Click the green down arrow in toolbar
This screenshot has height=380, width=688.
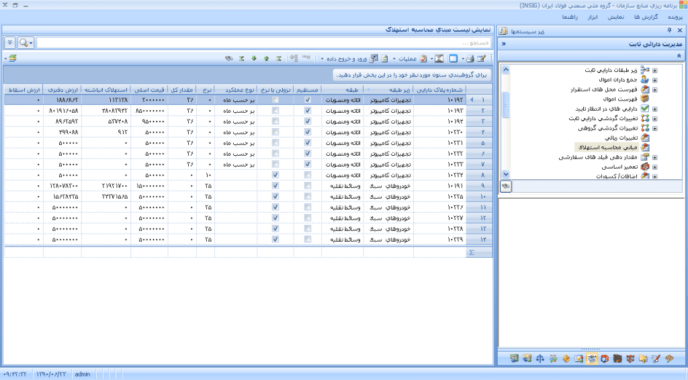click(x=254, y=58)
